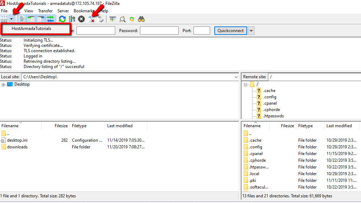Click the Quickconnect button
Screen dimensions: 361x203
click(231, 31)
